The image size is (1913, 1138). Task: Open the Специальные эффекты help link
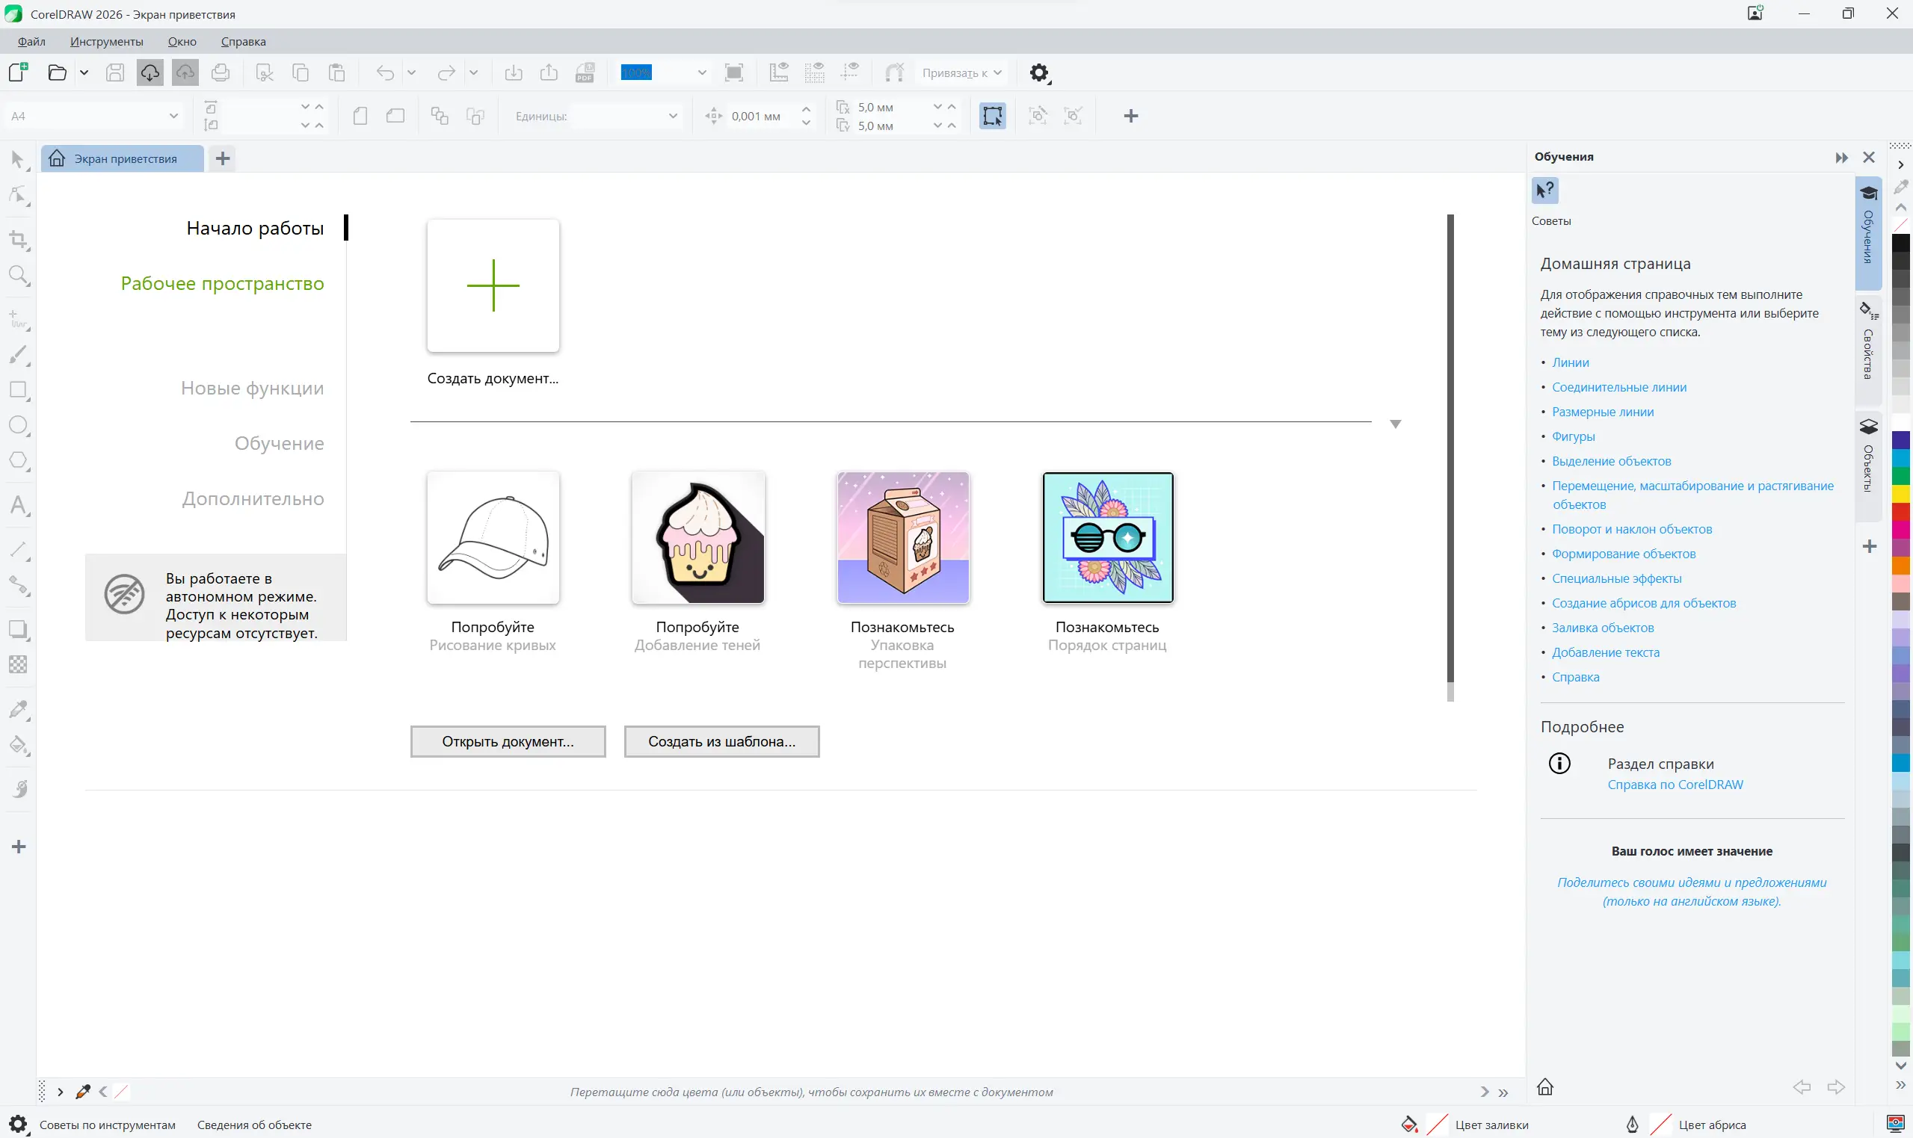1617,578
